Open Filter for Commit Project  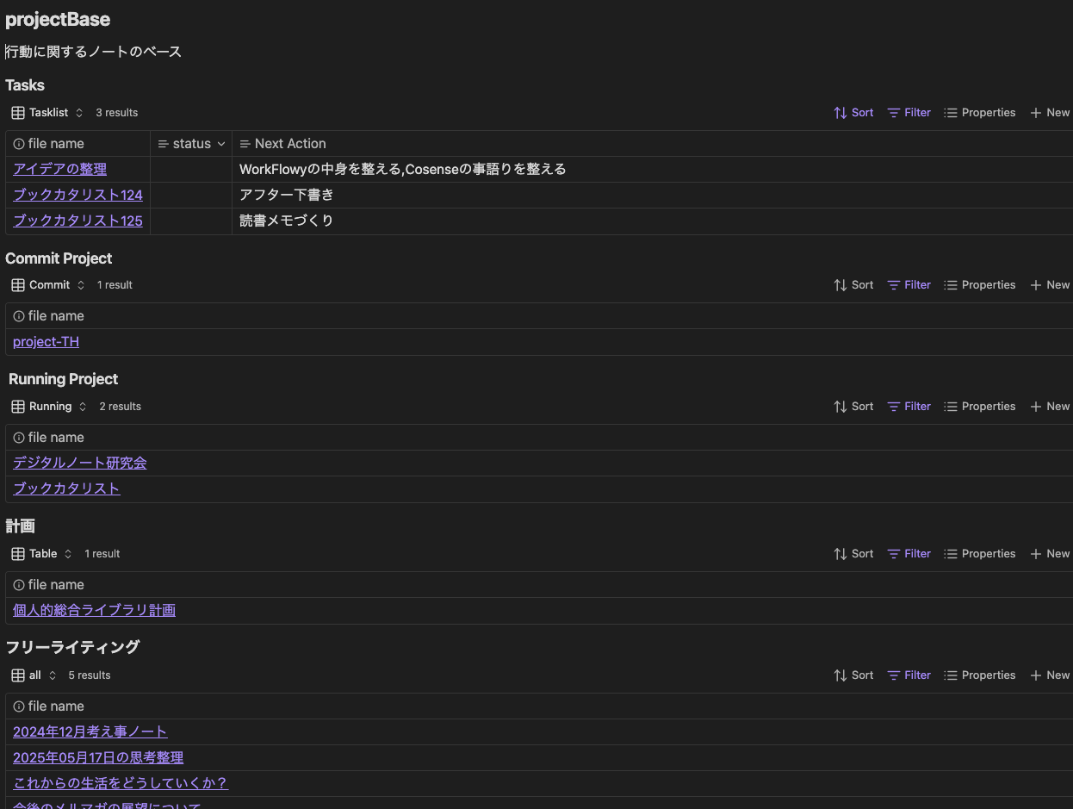[x=909, y=285]
